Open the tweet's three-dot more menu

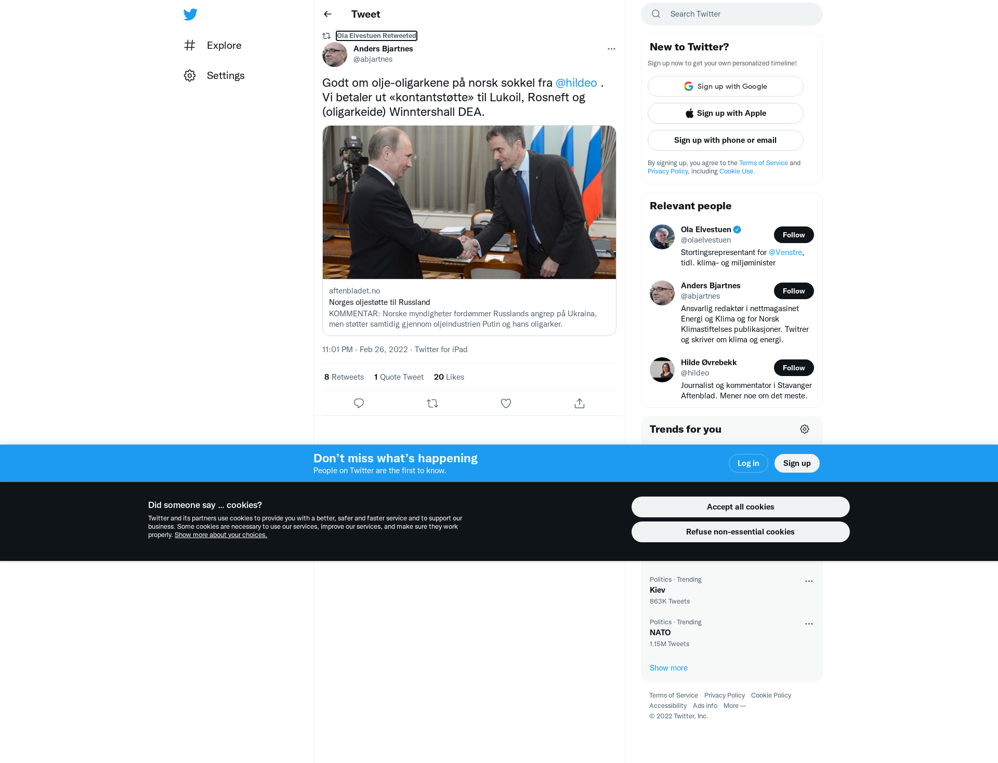click(x=611, y=49)
